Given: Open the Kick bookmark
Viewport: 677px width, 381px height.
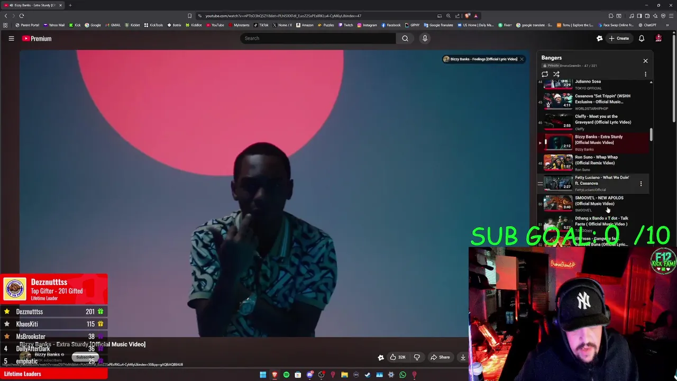Looking at the screenshot, I should point(75,25).
